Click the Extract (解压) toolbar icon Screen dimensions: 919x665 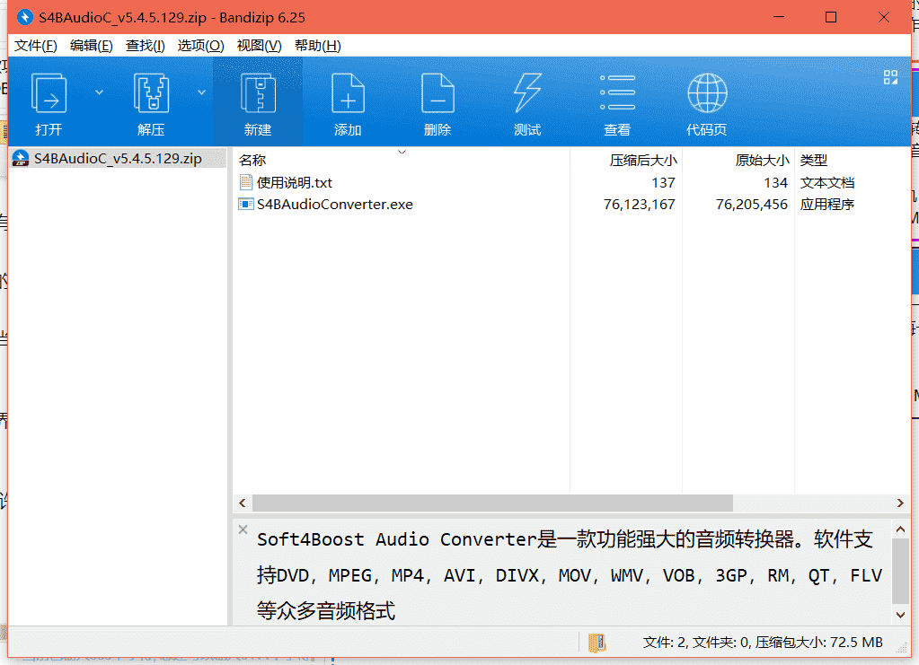(151, 93)
